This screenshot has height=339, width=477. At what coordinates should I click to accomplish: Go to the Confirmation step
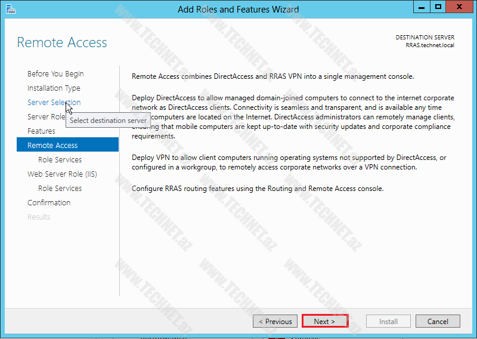[x=49, y=203]
